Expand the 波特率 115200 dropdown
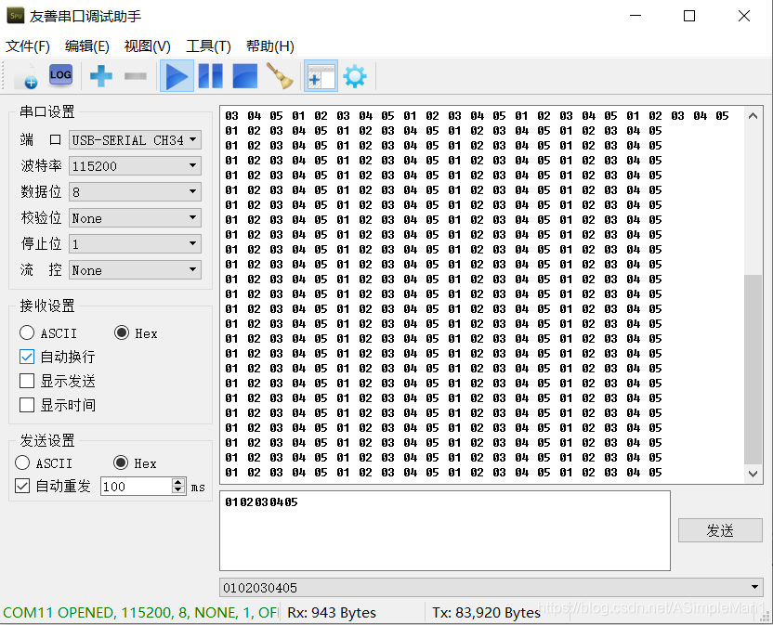This screenshot has width=773, height=625. pos(135,166)
